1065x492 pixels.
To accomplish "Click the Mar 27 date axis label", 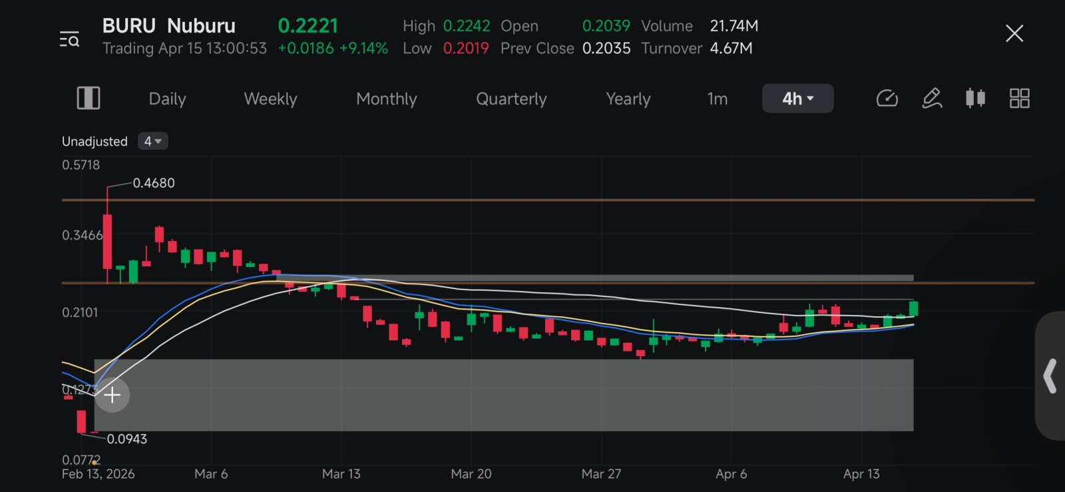I will point(601,474).
